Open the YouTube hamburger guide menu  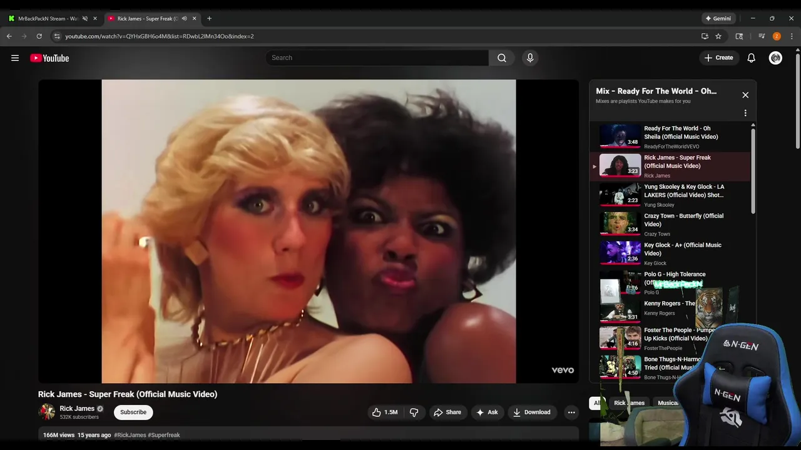coord(15,58)
